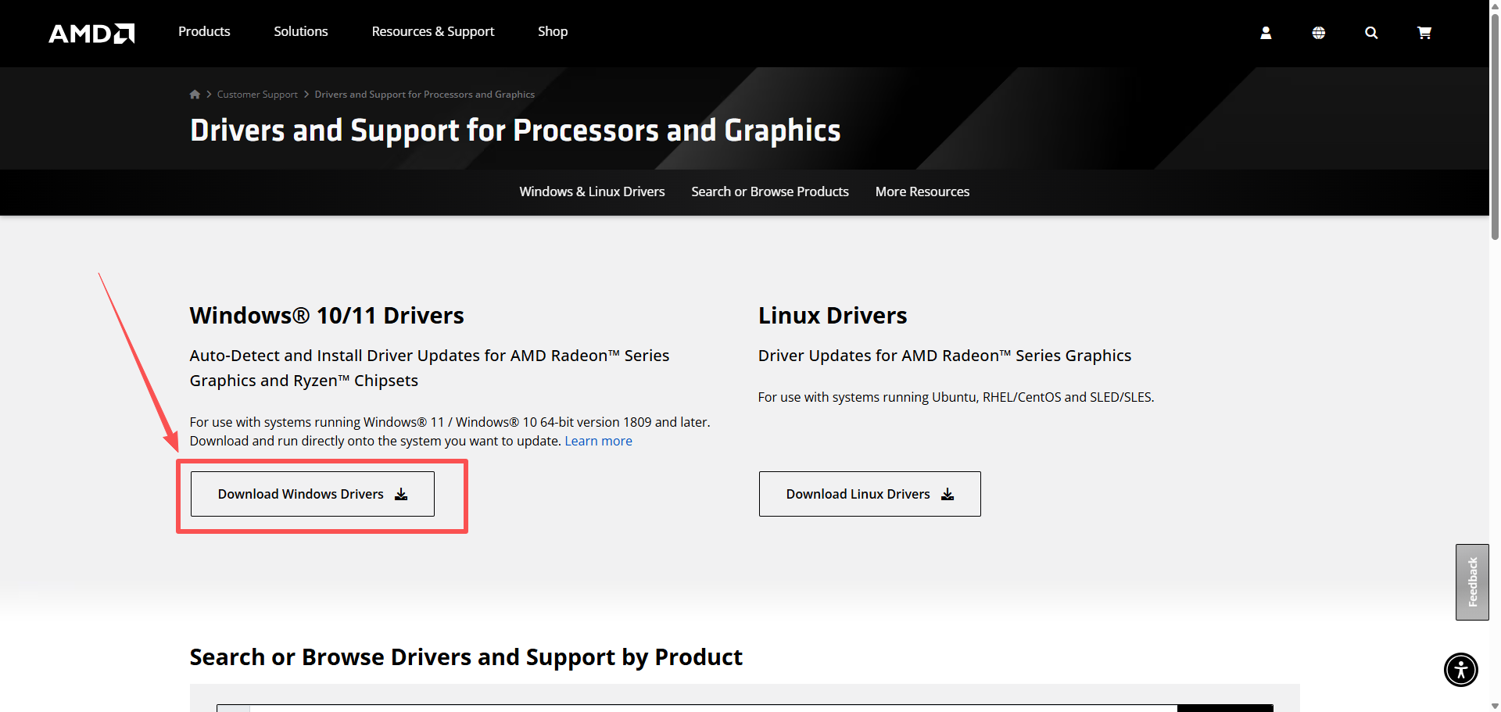
Task: Follow the Learn more link
Action: pos(598,441)
